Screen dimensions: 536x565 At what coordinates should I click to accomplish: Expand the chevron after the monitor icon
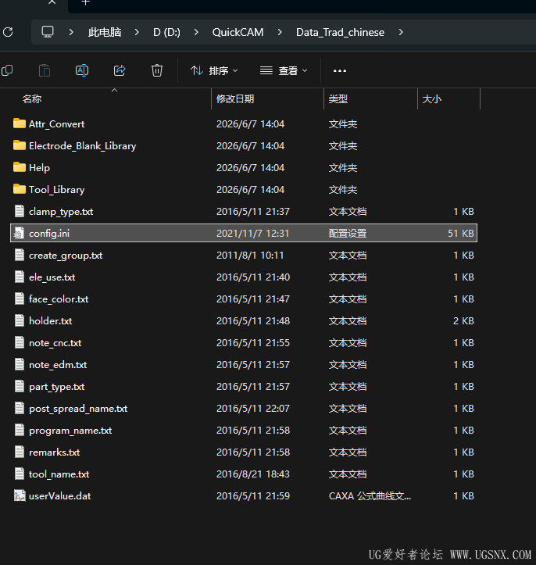(x=71, y=32)
